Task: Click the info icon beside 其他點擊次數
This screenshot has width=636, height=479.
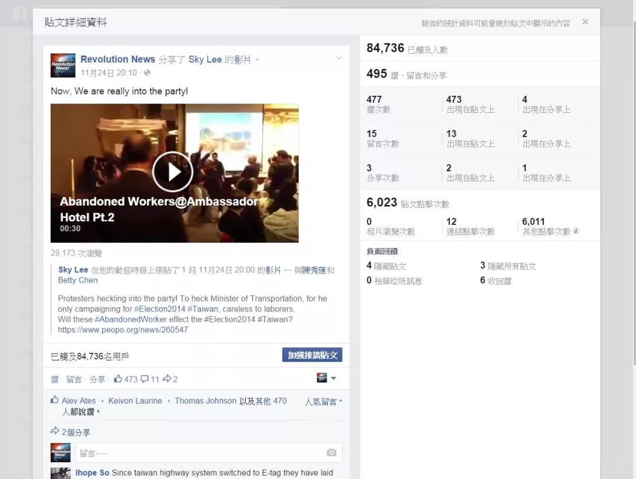Action: 576,231
